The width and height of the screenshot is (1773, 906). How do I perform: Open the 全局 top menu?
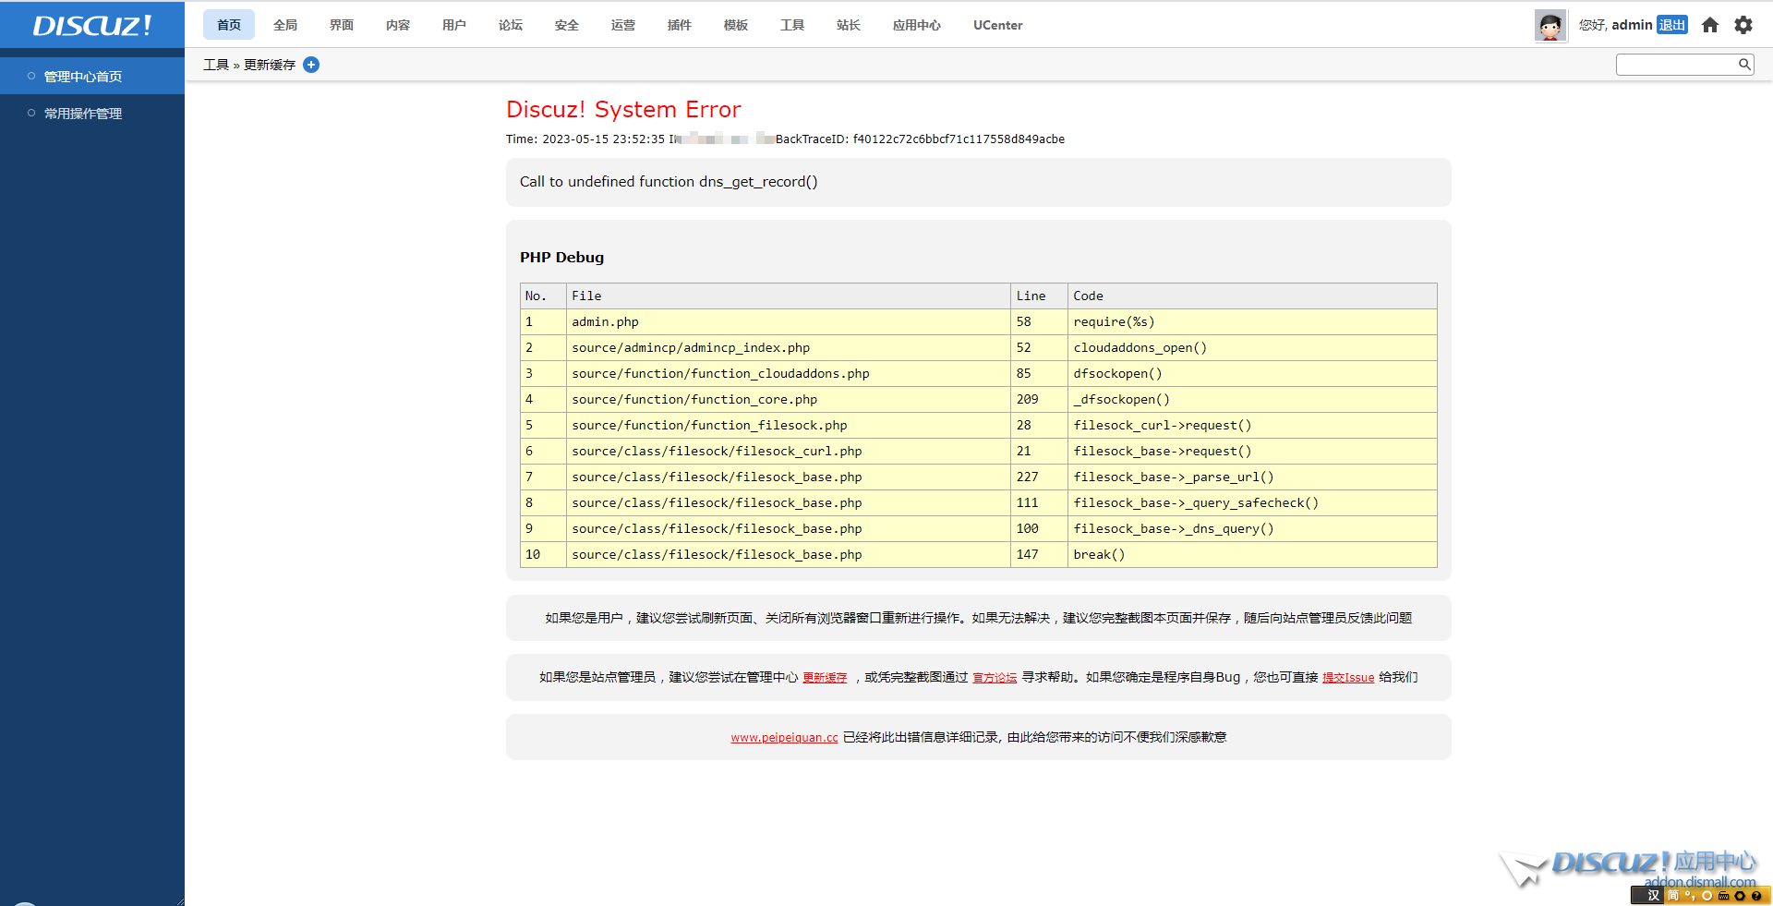[x=285, y=25]
